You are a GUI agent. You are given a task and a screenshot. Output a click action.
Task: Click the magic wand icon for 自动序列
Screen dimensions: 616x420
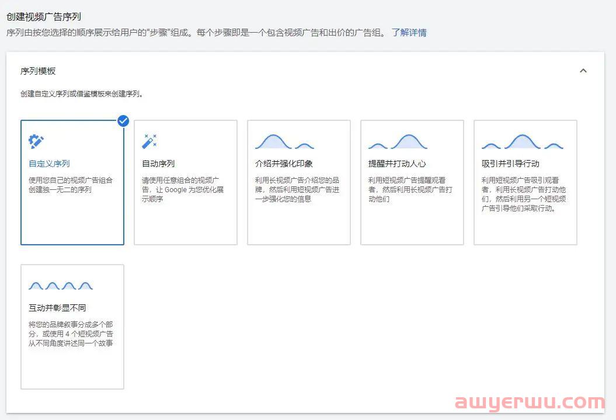pos(149,141)
